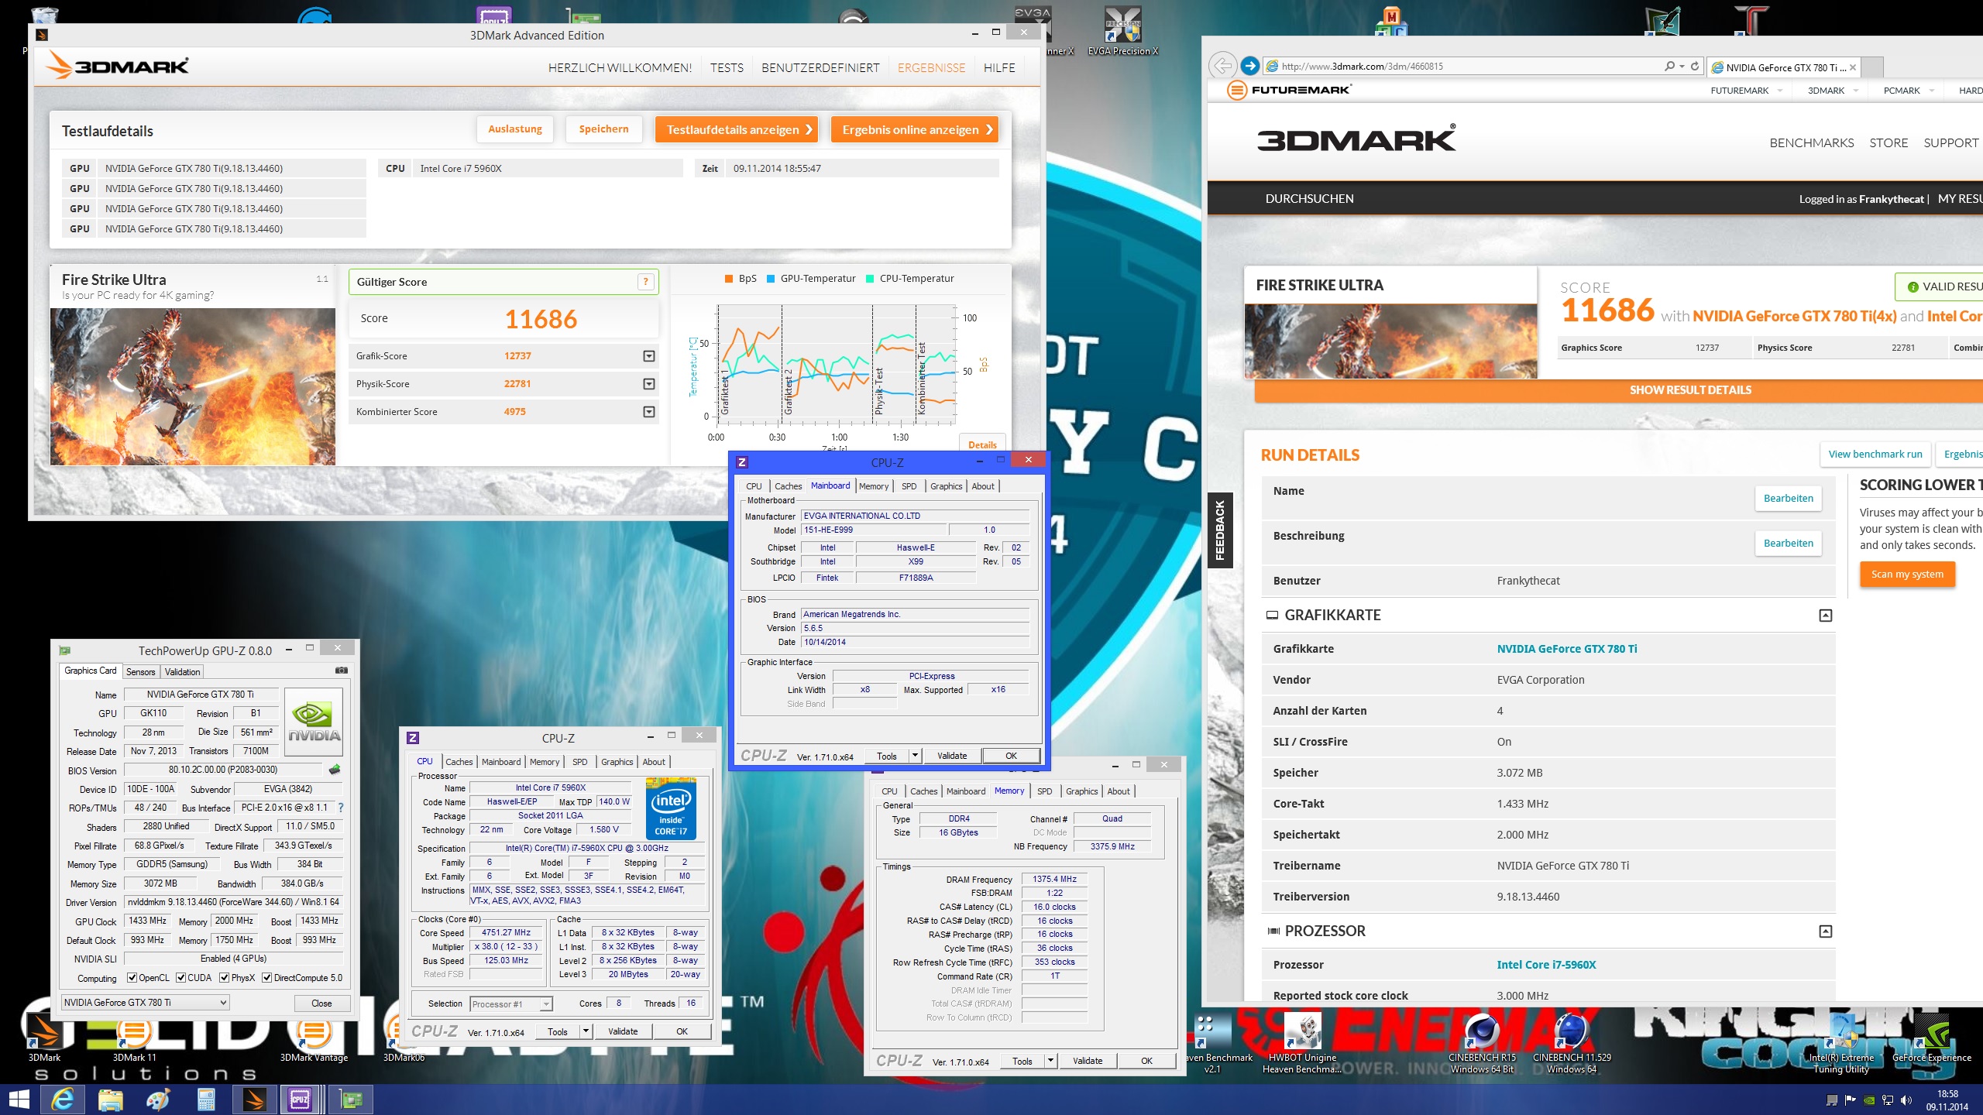Open PCMARK dropdown in site top bar
1983x1115 pixels.
[x=1931, y=91]
